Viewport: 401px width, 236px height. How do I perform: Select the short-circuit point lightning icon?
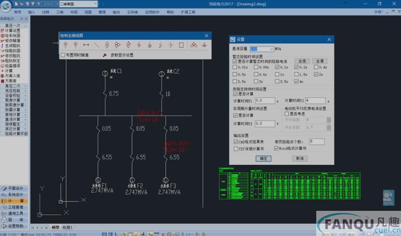(160, 45)
